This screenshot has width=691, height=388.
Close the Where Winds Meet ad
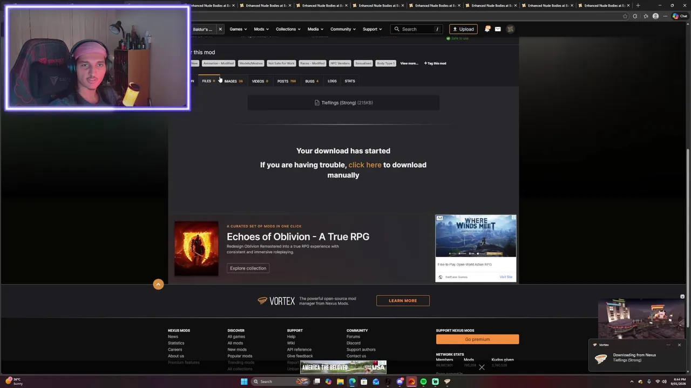click(x=513, y=218)
